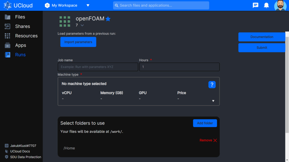Open the SDU Data Protection link
This screenshot has height=162, width=289.
click(26, 157)
